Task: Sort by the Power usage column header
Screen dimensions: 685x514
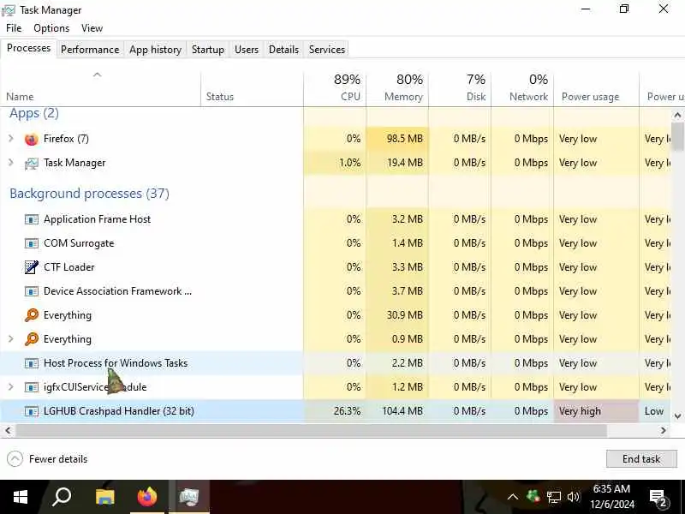Action: (x=596, y=89)
